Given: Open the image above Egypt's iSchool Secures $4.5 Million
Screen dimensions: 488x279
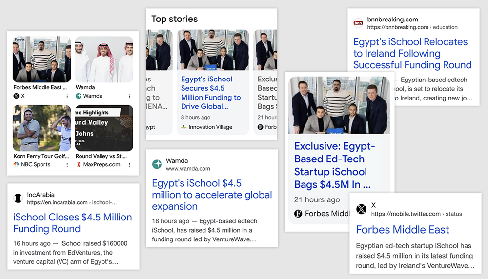Looking at the screenshot, I should pyautogui.click(x=213, y=50).
